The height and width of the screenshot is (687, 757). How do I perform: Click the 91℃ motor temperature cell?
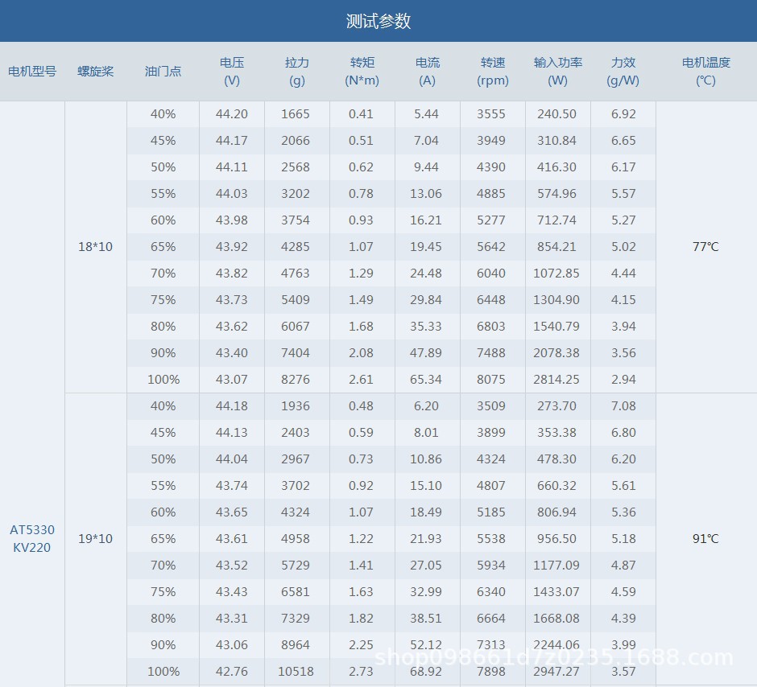[705, 538]
